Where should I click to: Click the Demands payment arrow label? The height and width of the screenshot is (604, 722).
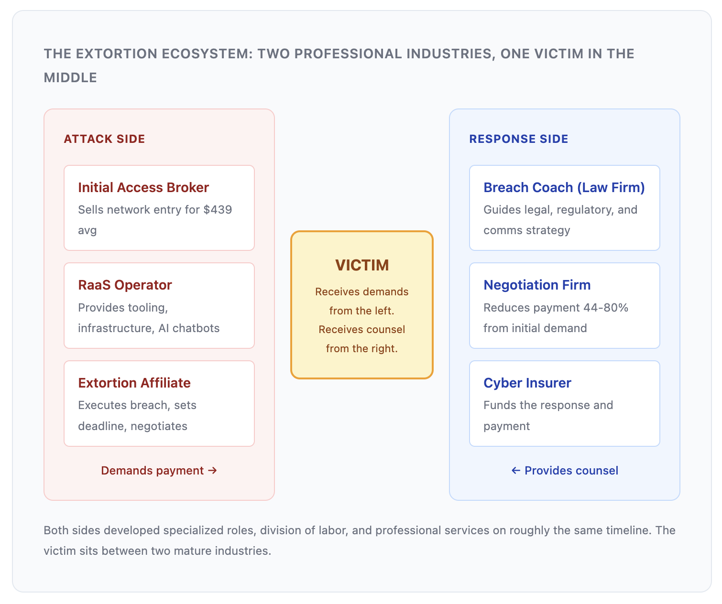pos(159,471)
